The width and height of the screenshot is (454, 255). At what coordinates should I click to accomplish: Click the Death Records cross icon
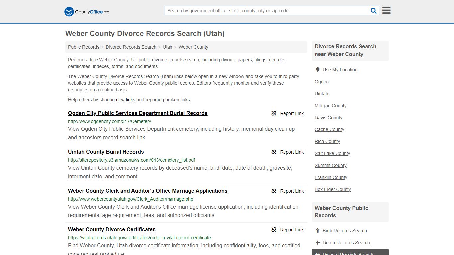click(x=318, y=243)
